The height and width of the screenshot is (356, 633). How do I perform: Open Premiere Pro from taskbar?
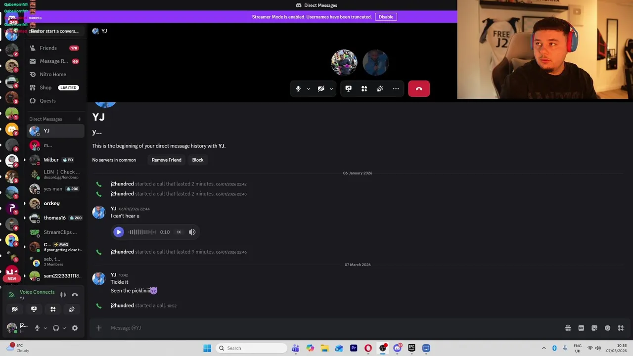(354, 348)
